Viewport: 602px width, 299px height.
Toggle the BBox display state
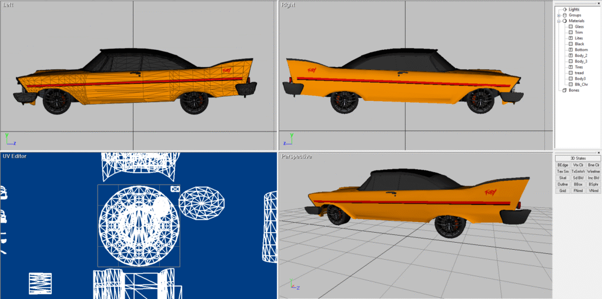tap(578, 184)
